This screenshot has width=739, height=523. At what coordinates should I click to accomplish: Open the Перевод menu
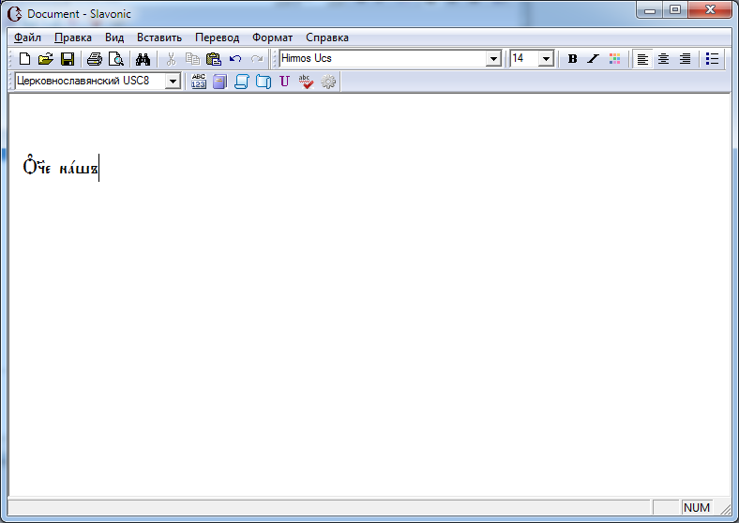[x=217, y=37]
